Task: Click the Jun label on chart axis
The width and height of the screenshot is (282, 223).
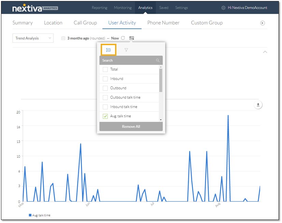Action: [88, 205]
